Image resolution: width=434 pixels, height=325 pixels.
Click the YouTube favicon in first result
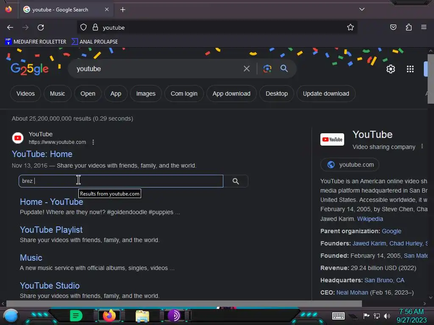pyautogui.click(x=18, y=138)
